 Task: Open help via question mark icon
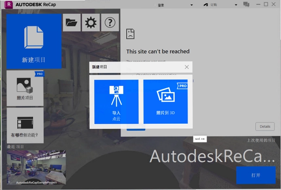click(110, 23)
